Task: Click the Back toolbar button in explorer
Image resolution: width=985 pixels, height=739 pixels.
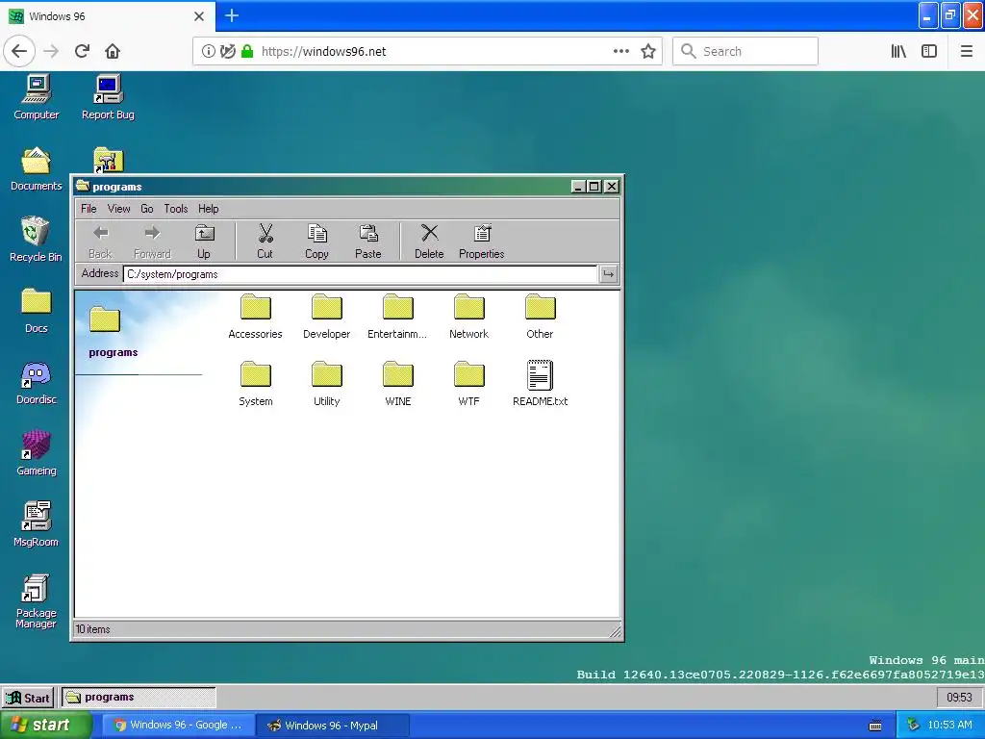Action: 100,242
